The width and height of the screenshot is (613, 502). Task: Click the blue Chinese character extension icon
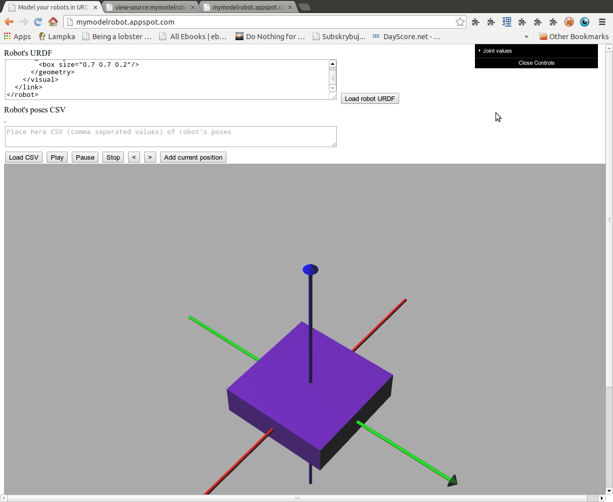(x=507, y=22)
